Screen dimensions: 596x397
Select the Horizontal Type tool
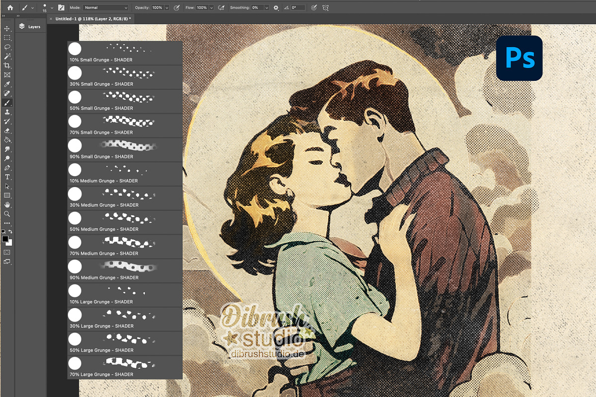(7, 177)
